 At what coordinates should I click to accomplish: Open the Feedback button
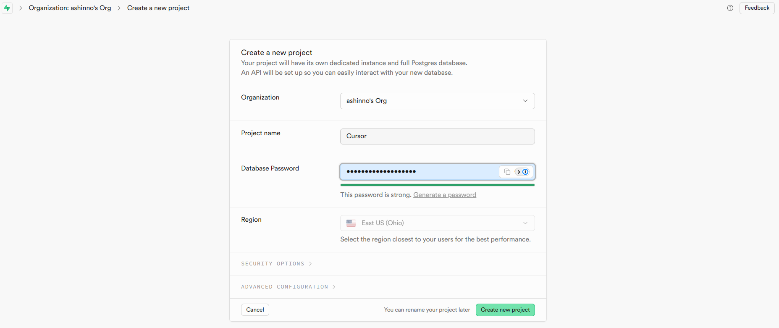757,8
